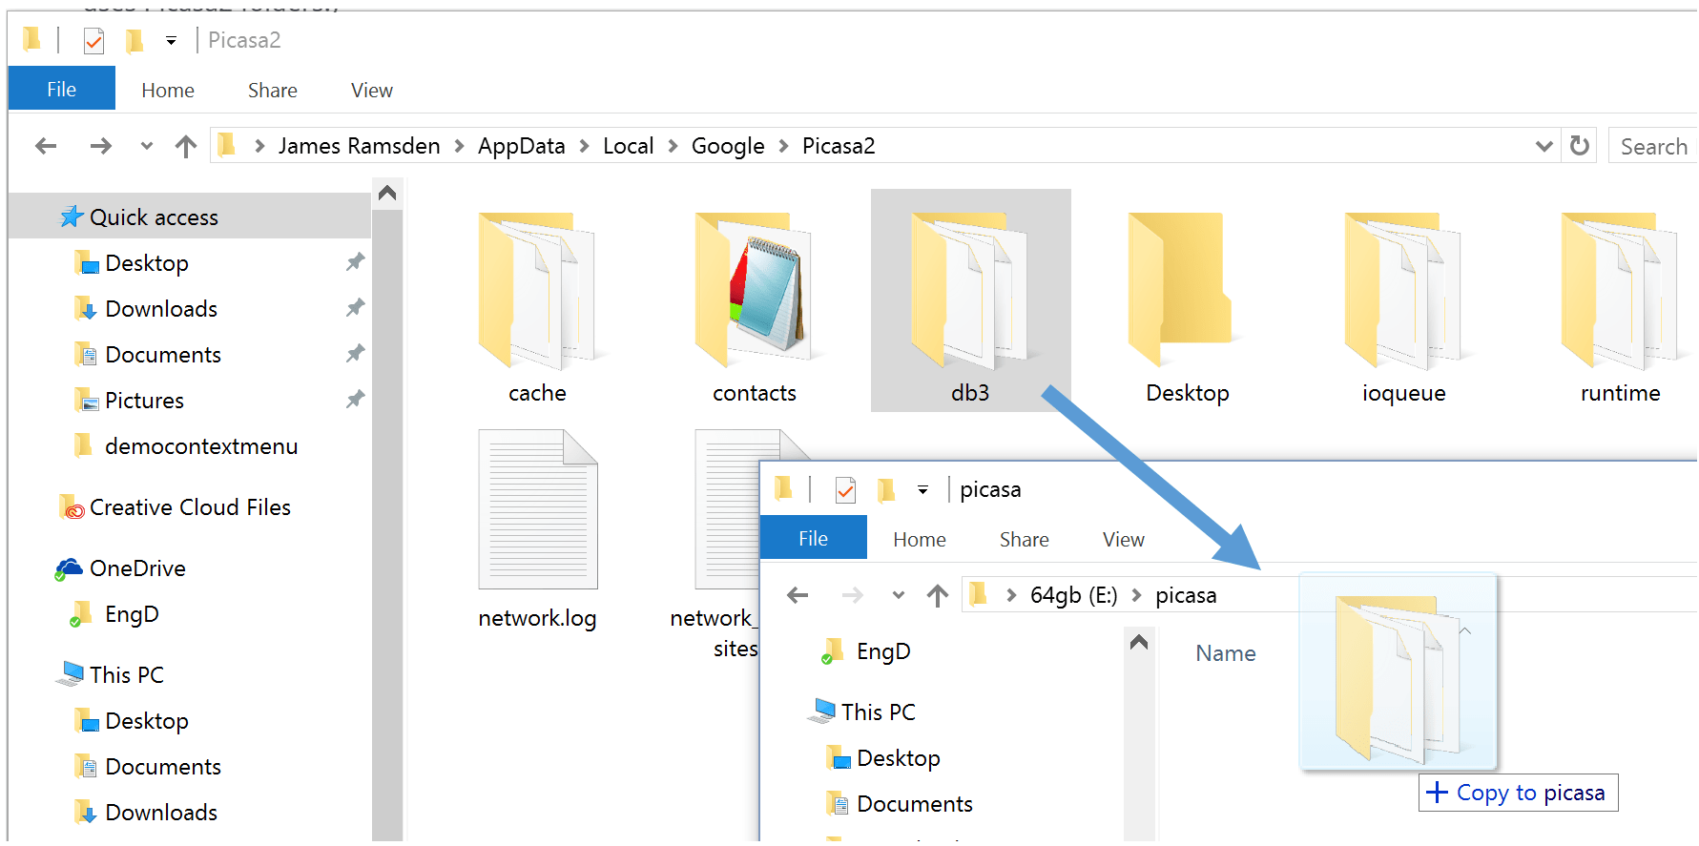Refresh the Picasa2 folder view
Viewport: 1699px width, 846px height.
pos(1580,146)
